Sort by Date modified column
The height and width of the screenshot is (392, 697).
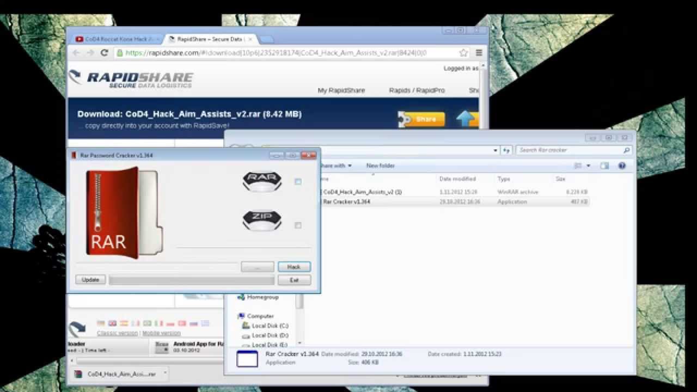[457, 179]
